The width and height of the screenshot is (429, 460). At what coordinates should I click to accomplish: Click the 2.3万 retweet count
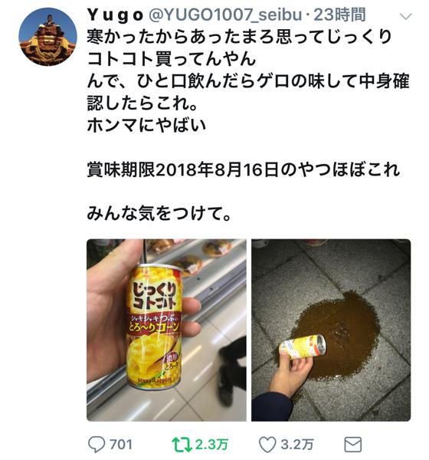click(x=211, y=444)
